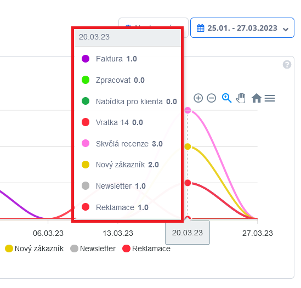301x288 pixels.
Task: Click the pink Skvělá recenze data point
Action: 188,110
